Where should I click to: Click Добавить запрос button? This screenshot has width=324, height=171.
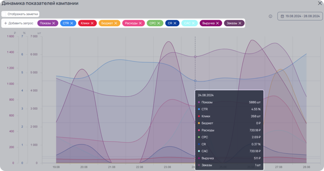19,23
